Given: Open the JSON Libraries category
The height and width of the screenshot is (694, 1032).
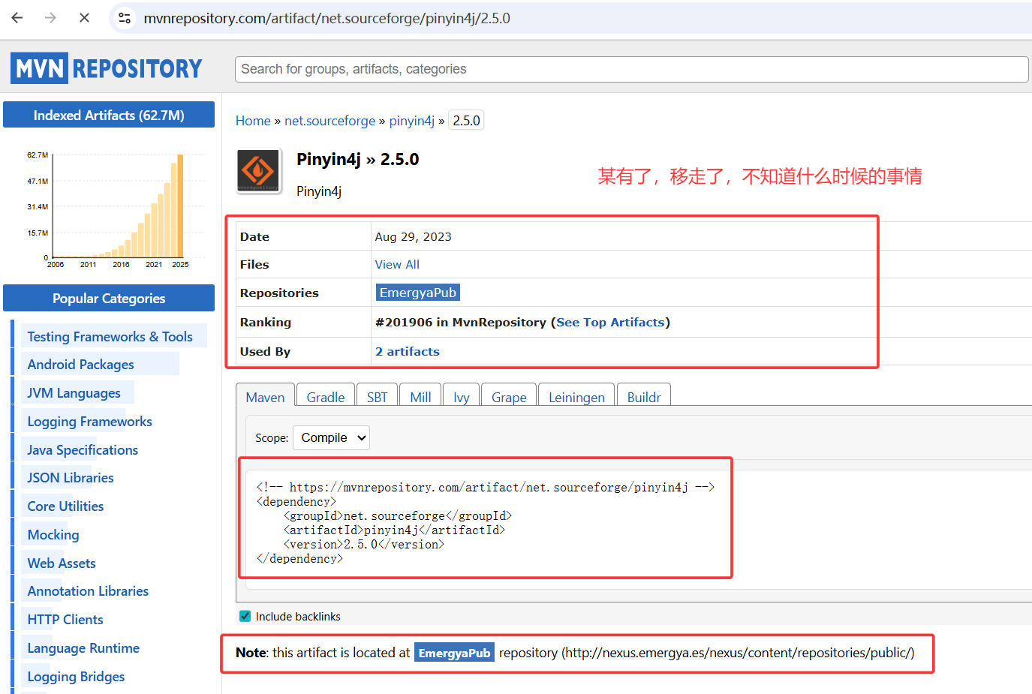Looking at the screenshot, I should pos(71,478).
